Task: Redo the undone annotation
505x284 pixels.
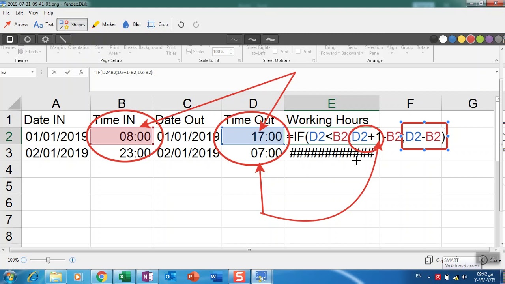Action: point(196,24)
